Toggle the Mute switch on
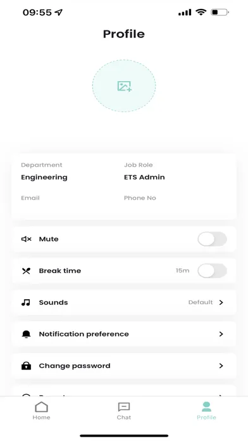This screenshot has height=441, width=248. (x=212, y=239)
